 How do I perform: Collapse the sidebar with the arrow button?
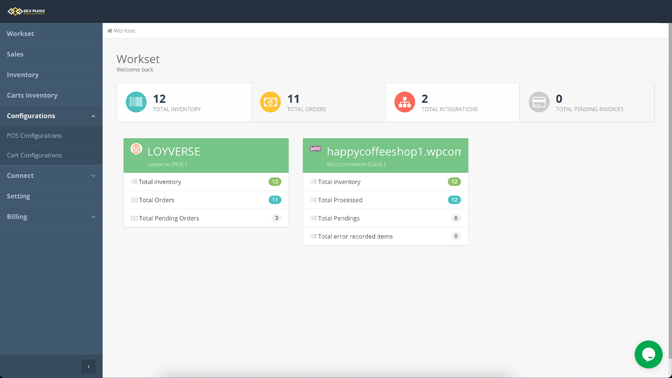tap(88, 366)
